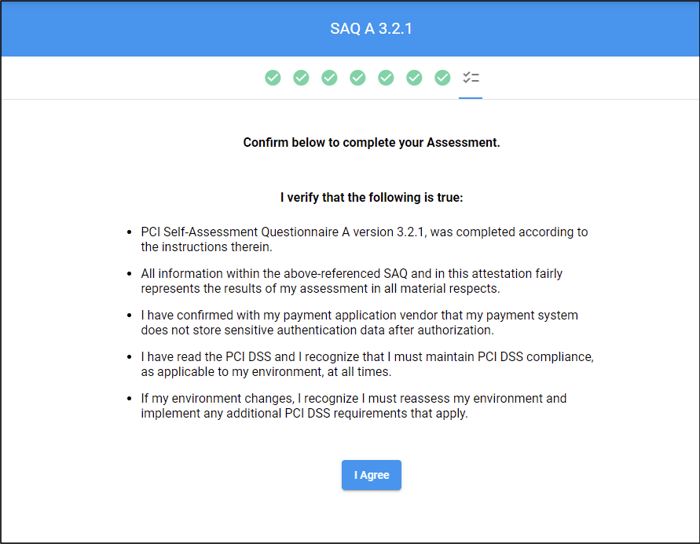
Task: Open the fourth completed step checkmark
Action: tap(357, 78)
